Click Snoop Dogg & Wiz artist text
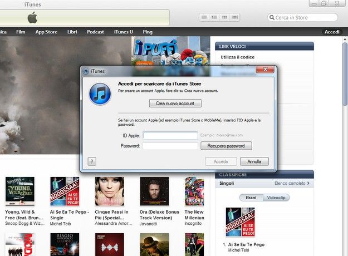Viewport: 348px width, 256px height. 25,223
